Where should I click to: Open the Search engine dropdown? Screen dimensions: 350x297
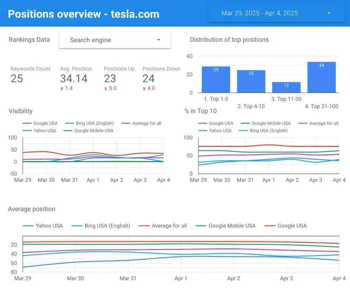114,40
